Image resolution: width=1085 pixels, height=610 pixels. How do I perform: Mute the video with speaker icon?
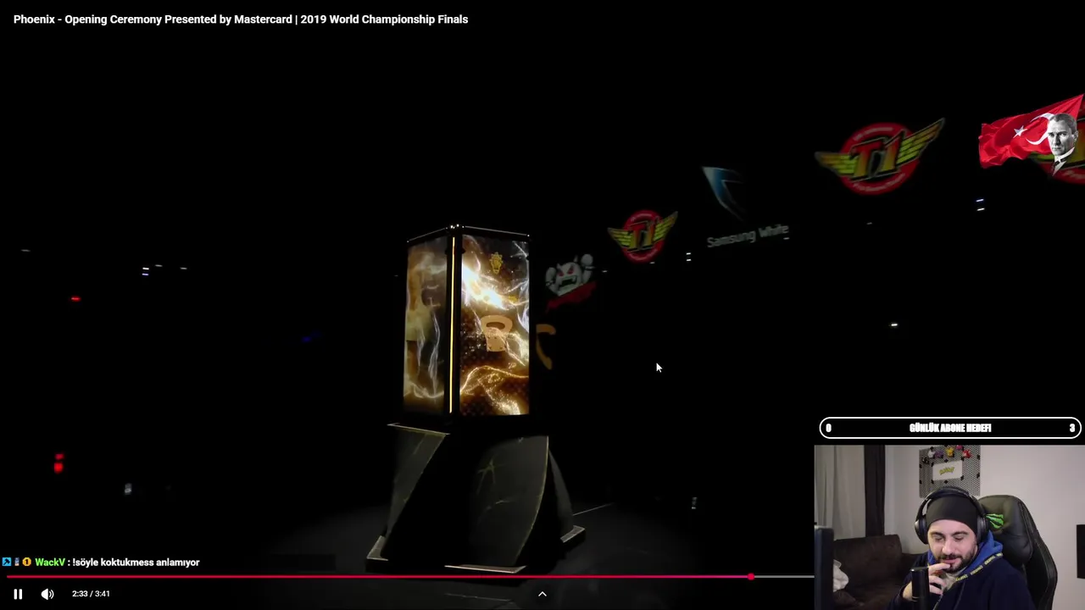point(47,594)
